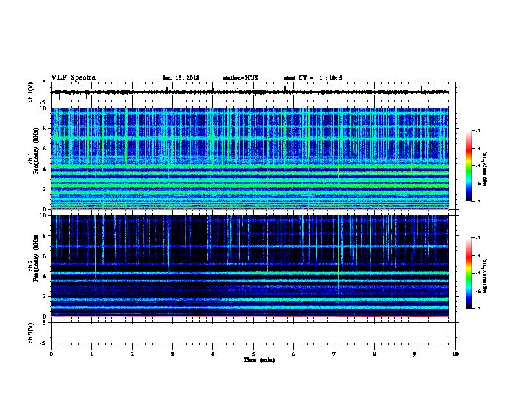Viewport: 513px width, 397px height.
Task: Select the ch.3 flat trace panel
Action: [255, 333]
